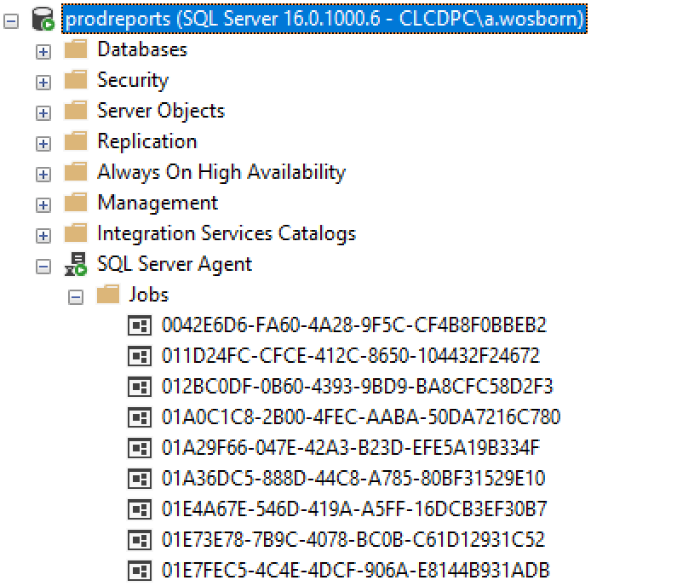Select Always On High Availability
700x586 pixels.
click(221, 172)
